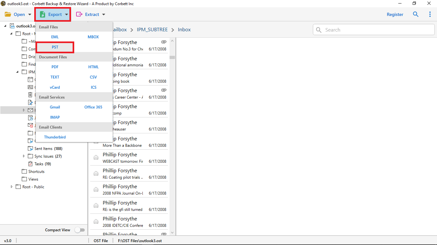
Task: Select Office 365 export option
Action: (x=93, y=107)
